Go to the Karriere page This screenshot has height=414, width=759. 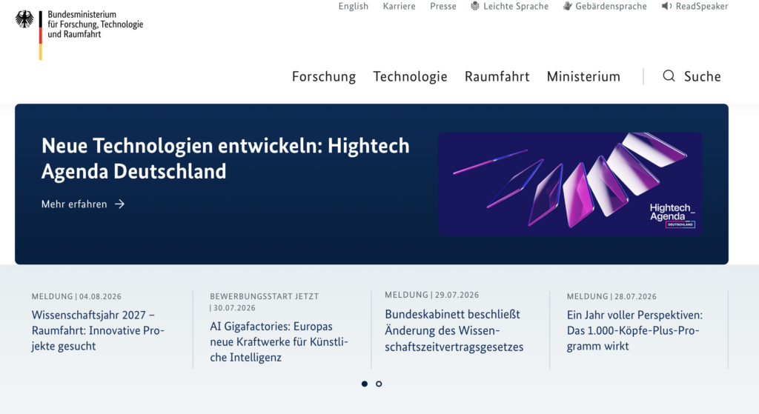click(399, 6)
